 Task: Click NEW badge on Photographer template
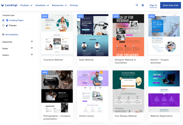44,72
